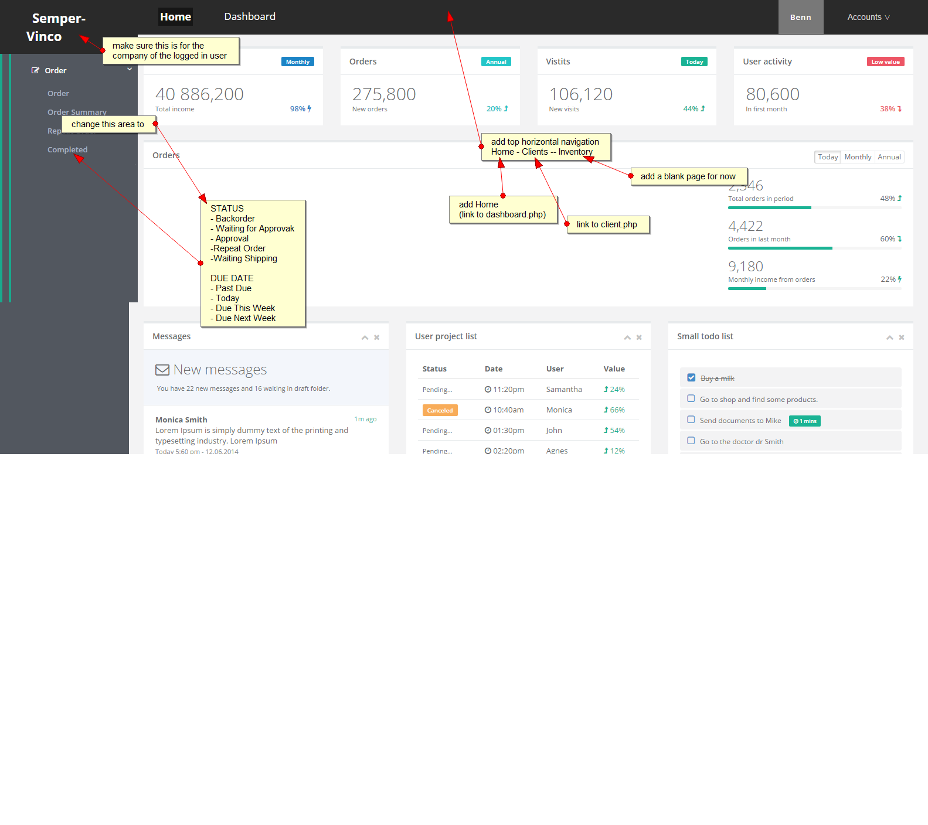The width and height of the screenshot is (928, 825).
Task: Uncheck the Buy a milk todo
Action: click(691, 377)
